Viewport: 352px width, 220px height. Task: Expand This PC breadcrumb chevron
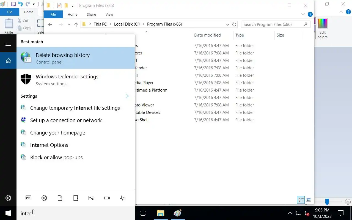pos(110,24)
